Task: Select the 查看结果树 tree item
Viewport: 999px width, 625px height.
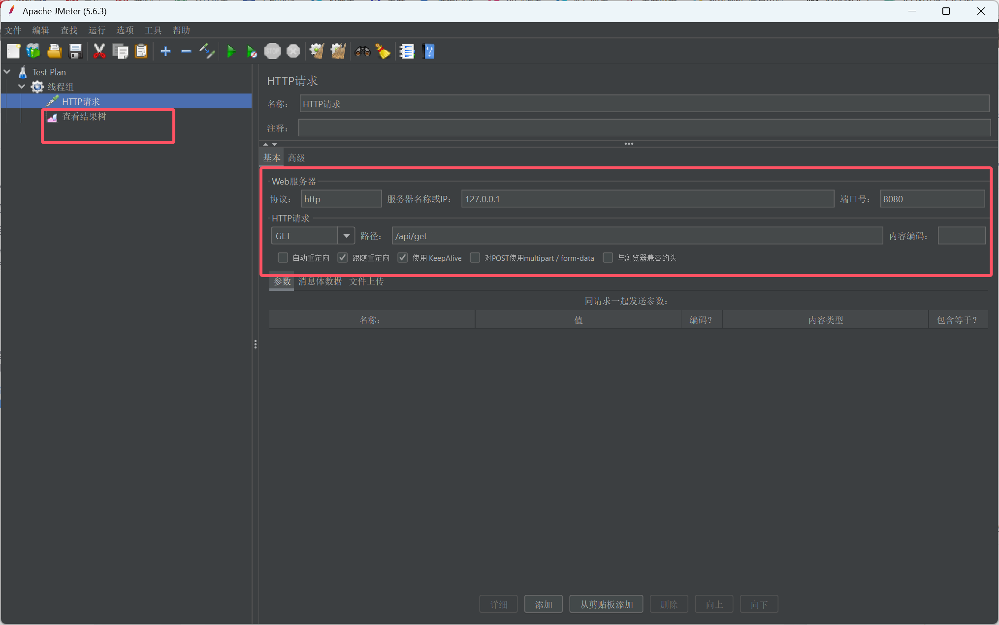Action: pos(85,117)
